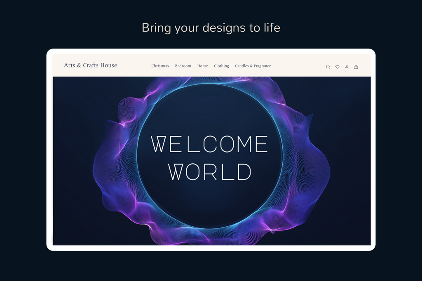Choose the Clothing menu item
The width and height of the screenshot is (422, 281).
pyautogui.click(x=221, y=66)
